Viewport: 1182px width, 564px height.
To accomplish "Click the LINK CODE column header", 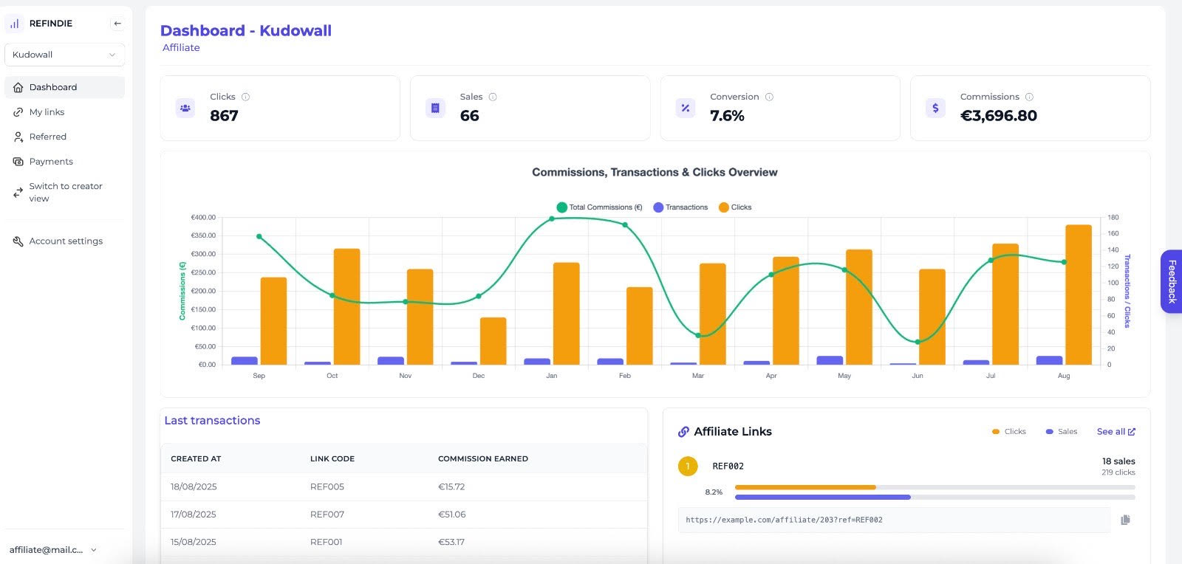I will coord(332,459).
